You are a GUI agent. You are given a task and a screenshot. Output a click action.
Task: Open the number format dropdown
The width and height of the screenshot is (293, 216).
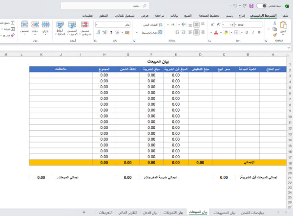(113, 25)
